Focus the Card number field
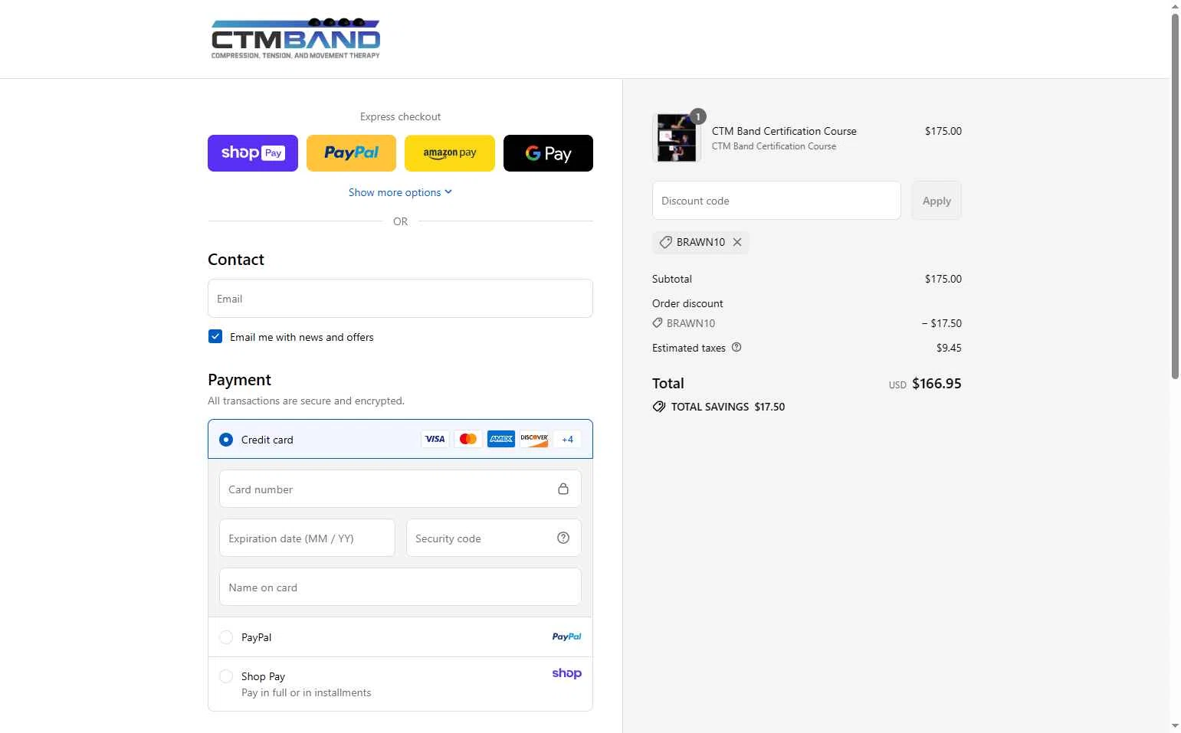Screen dimensions: 1181x733 click(x=400, y=489)
